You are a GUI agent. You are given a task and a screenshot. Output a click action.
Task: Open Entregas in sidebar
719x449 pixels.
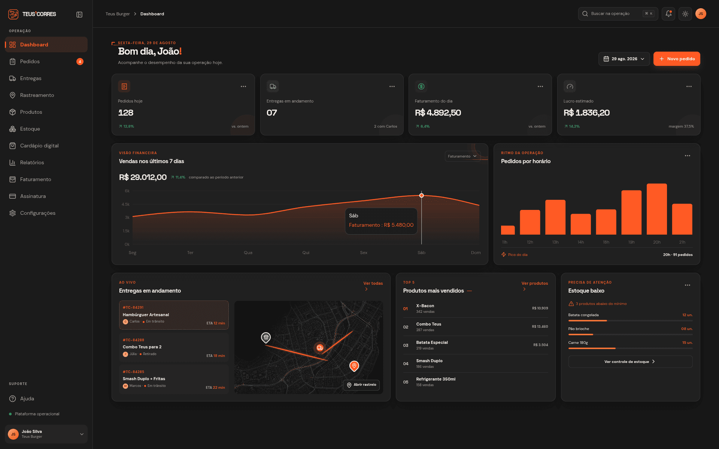pyautogui.click(x=46, y=78)
